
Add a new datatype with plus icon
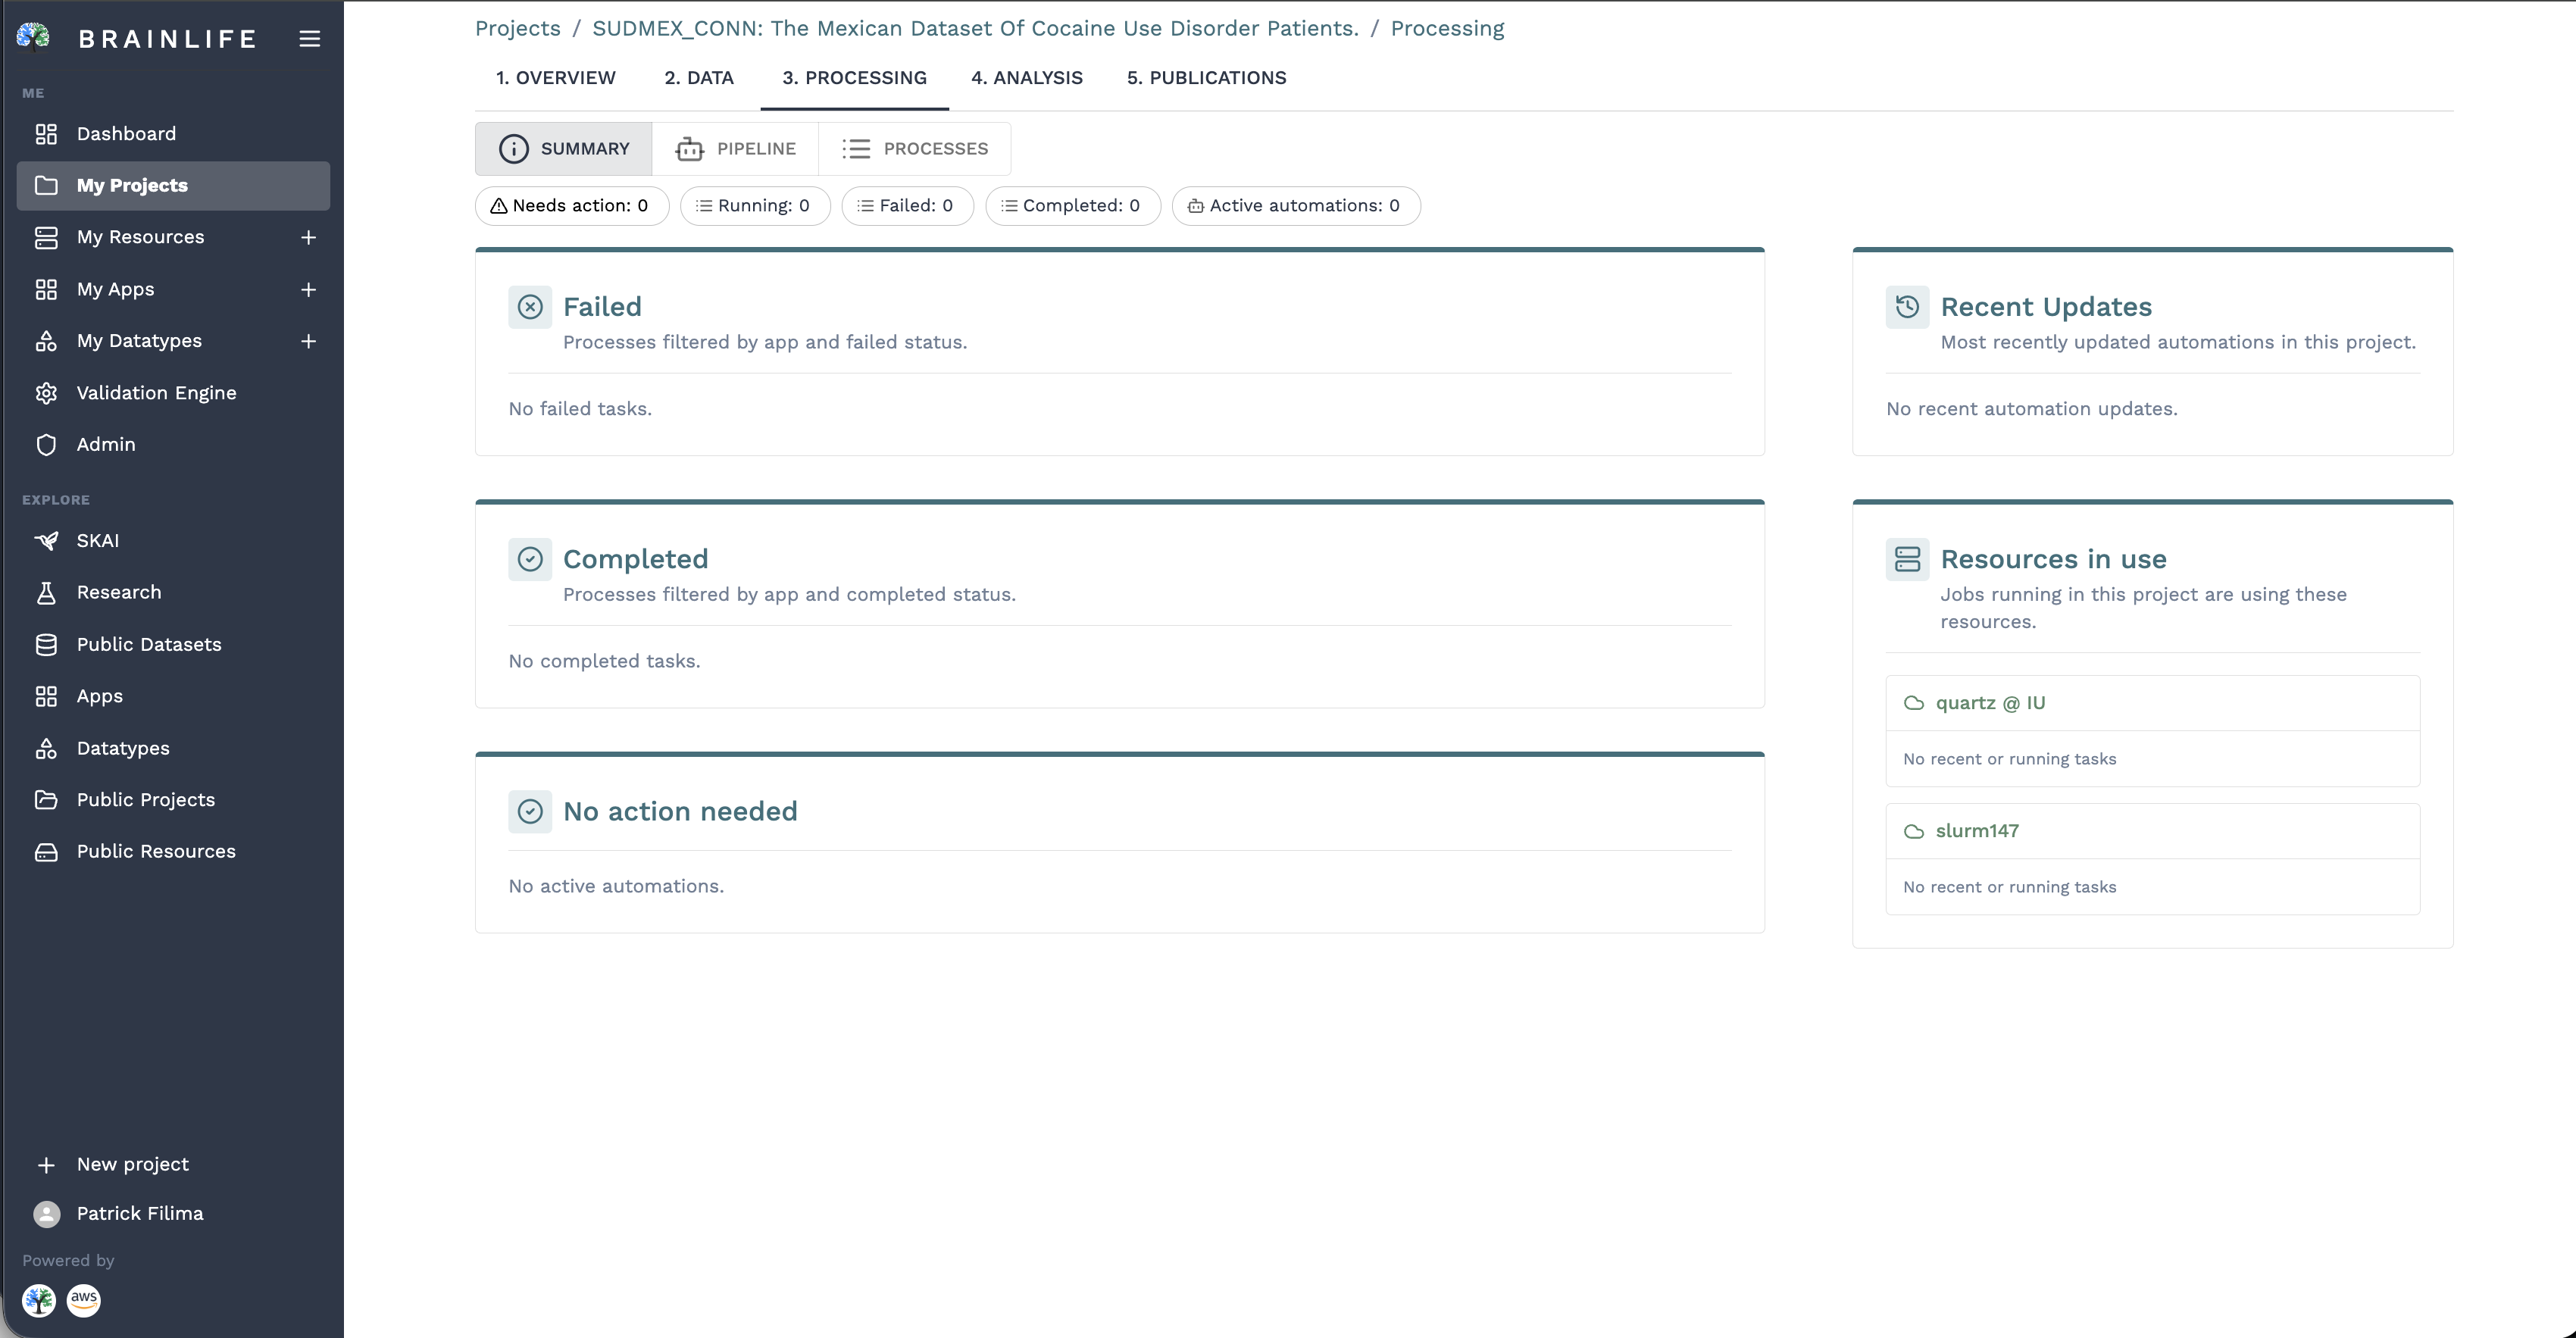coord(309,341)
